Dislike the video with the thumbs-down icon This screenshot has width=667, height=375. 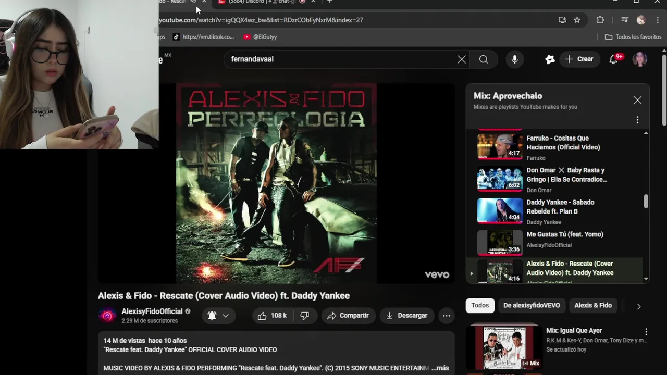coord(305,316)
